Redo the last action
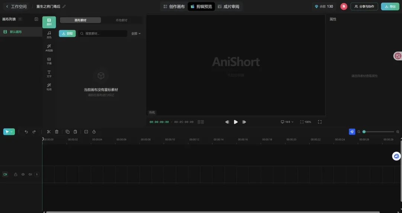The height and width of the screenshot is (213, 402). pyautogui.click(x=34, y=132)
